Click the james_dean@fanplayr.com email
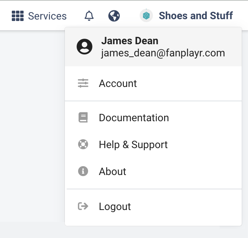The height and width of the screenshot is (238, 248). pyautogui.click(x=163, y=53)
